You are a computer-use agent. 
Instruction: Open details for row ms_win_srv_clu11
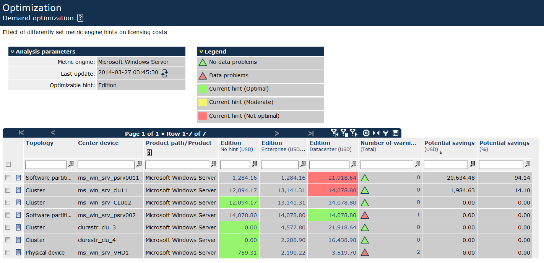(x=18, y=190)
